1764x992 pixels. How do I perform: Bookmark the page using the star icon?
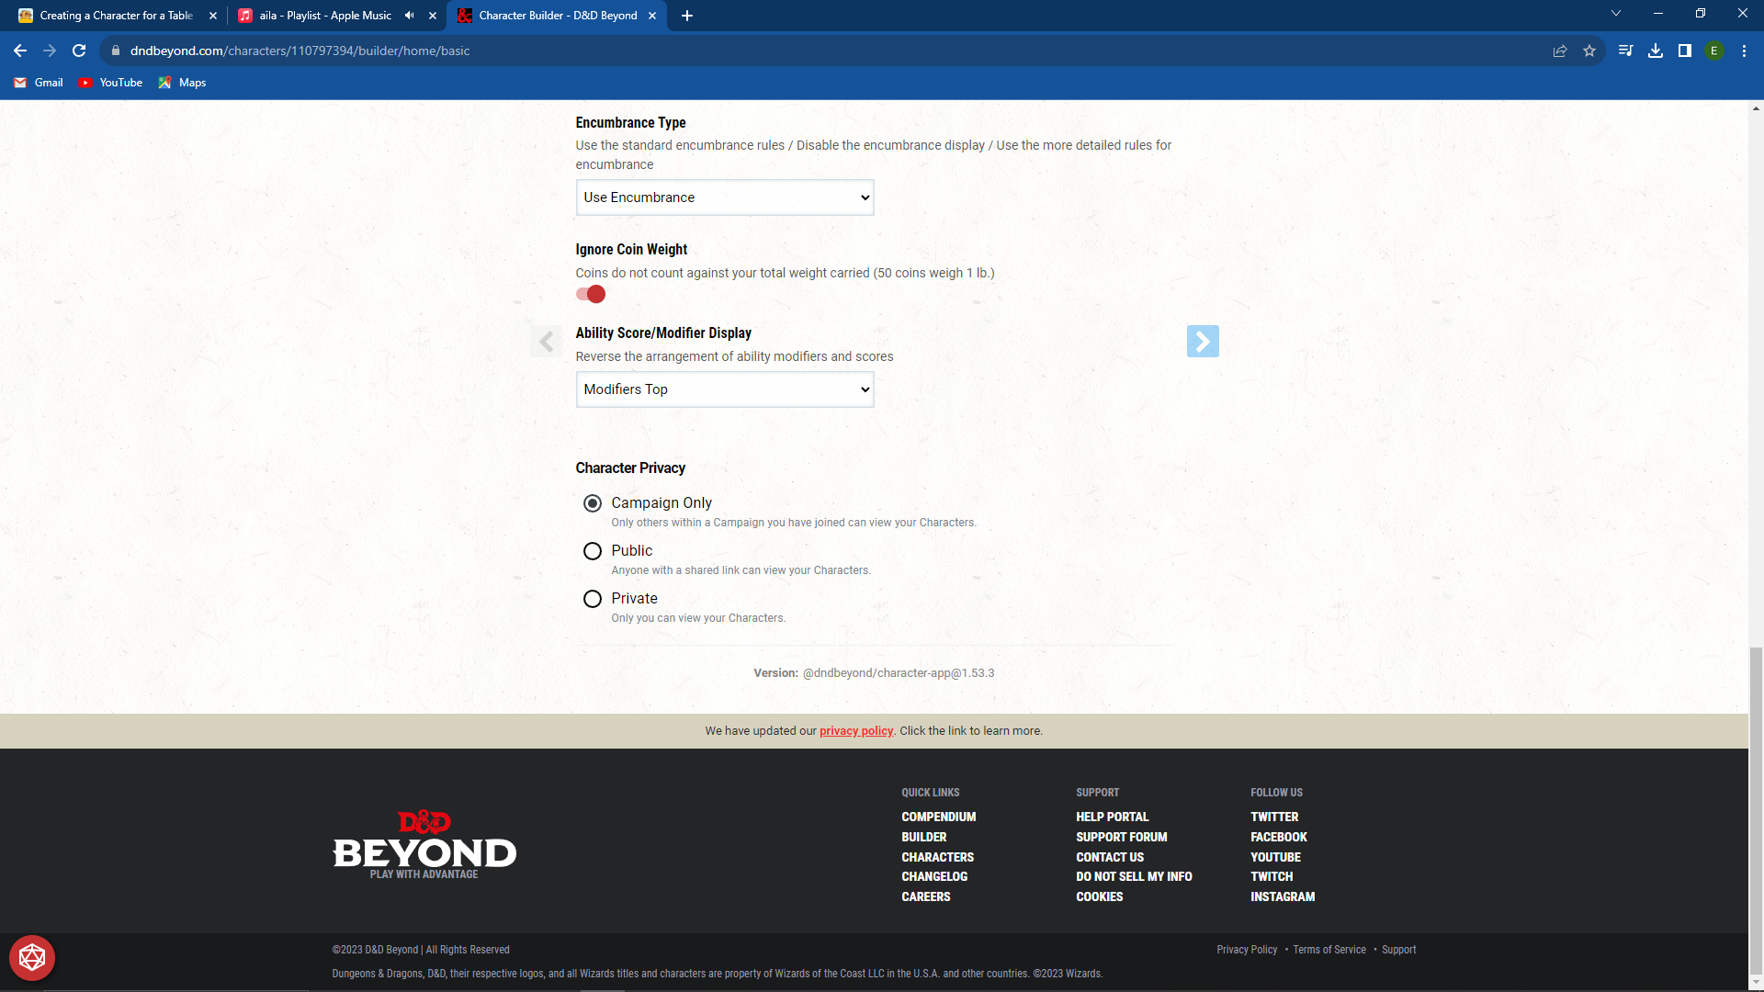point(1589,51)
